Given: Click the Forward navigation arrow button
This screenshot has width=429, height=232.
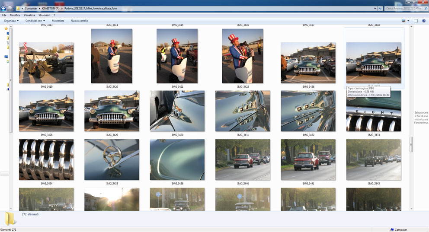Looking at the screenshot, I should (x=10, y=9).
